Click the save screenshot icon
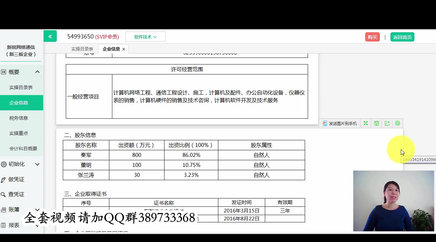 point(376,123)
